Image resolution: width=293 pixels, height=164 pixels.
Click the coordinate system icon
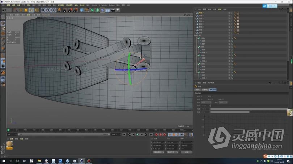[x=59, y=10]
